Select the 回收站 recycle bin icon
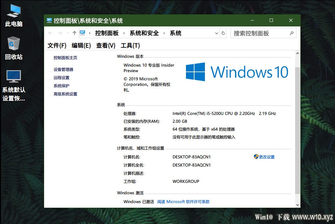This screenshot has height=224, width=335. pos(14,48)
